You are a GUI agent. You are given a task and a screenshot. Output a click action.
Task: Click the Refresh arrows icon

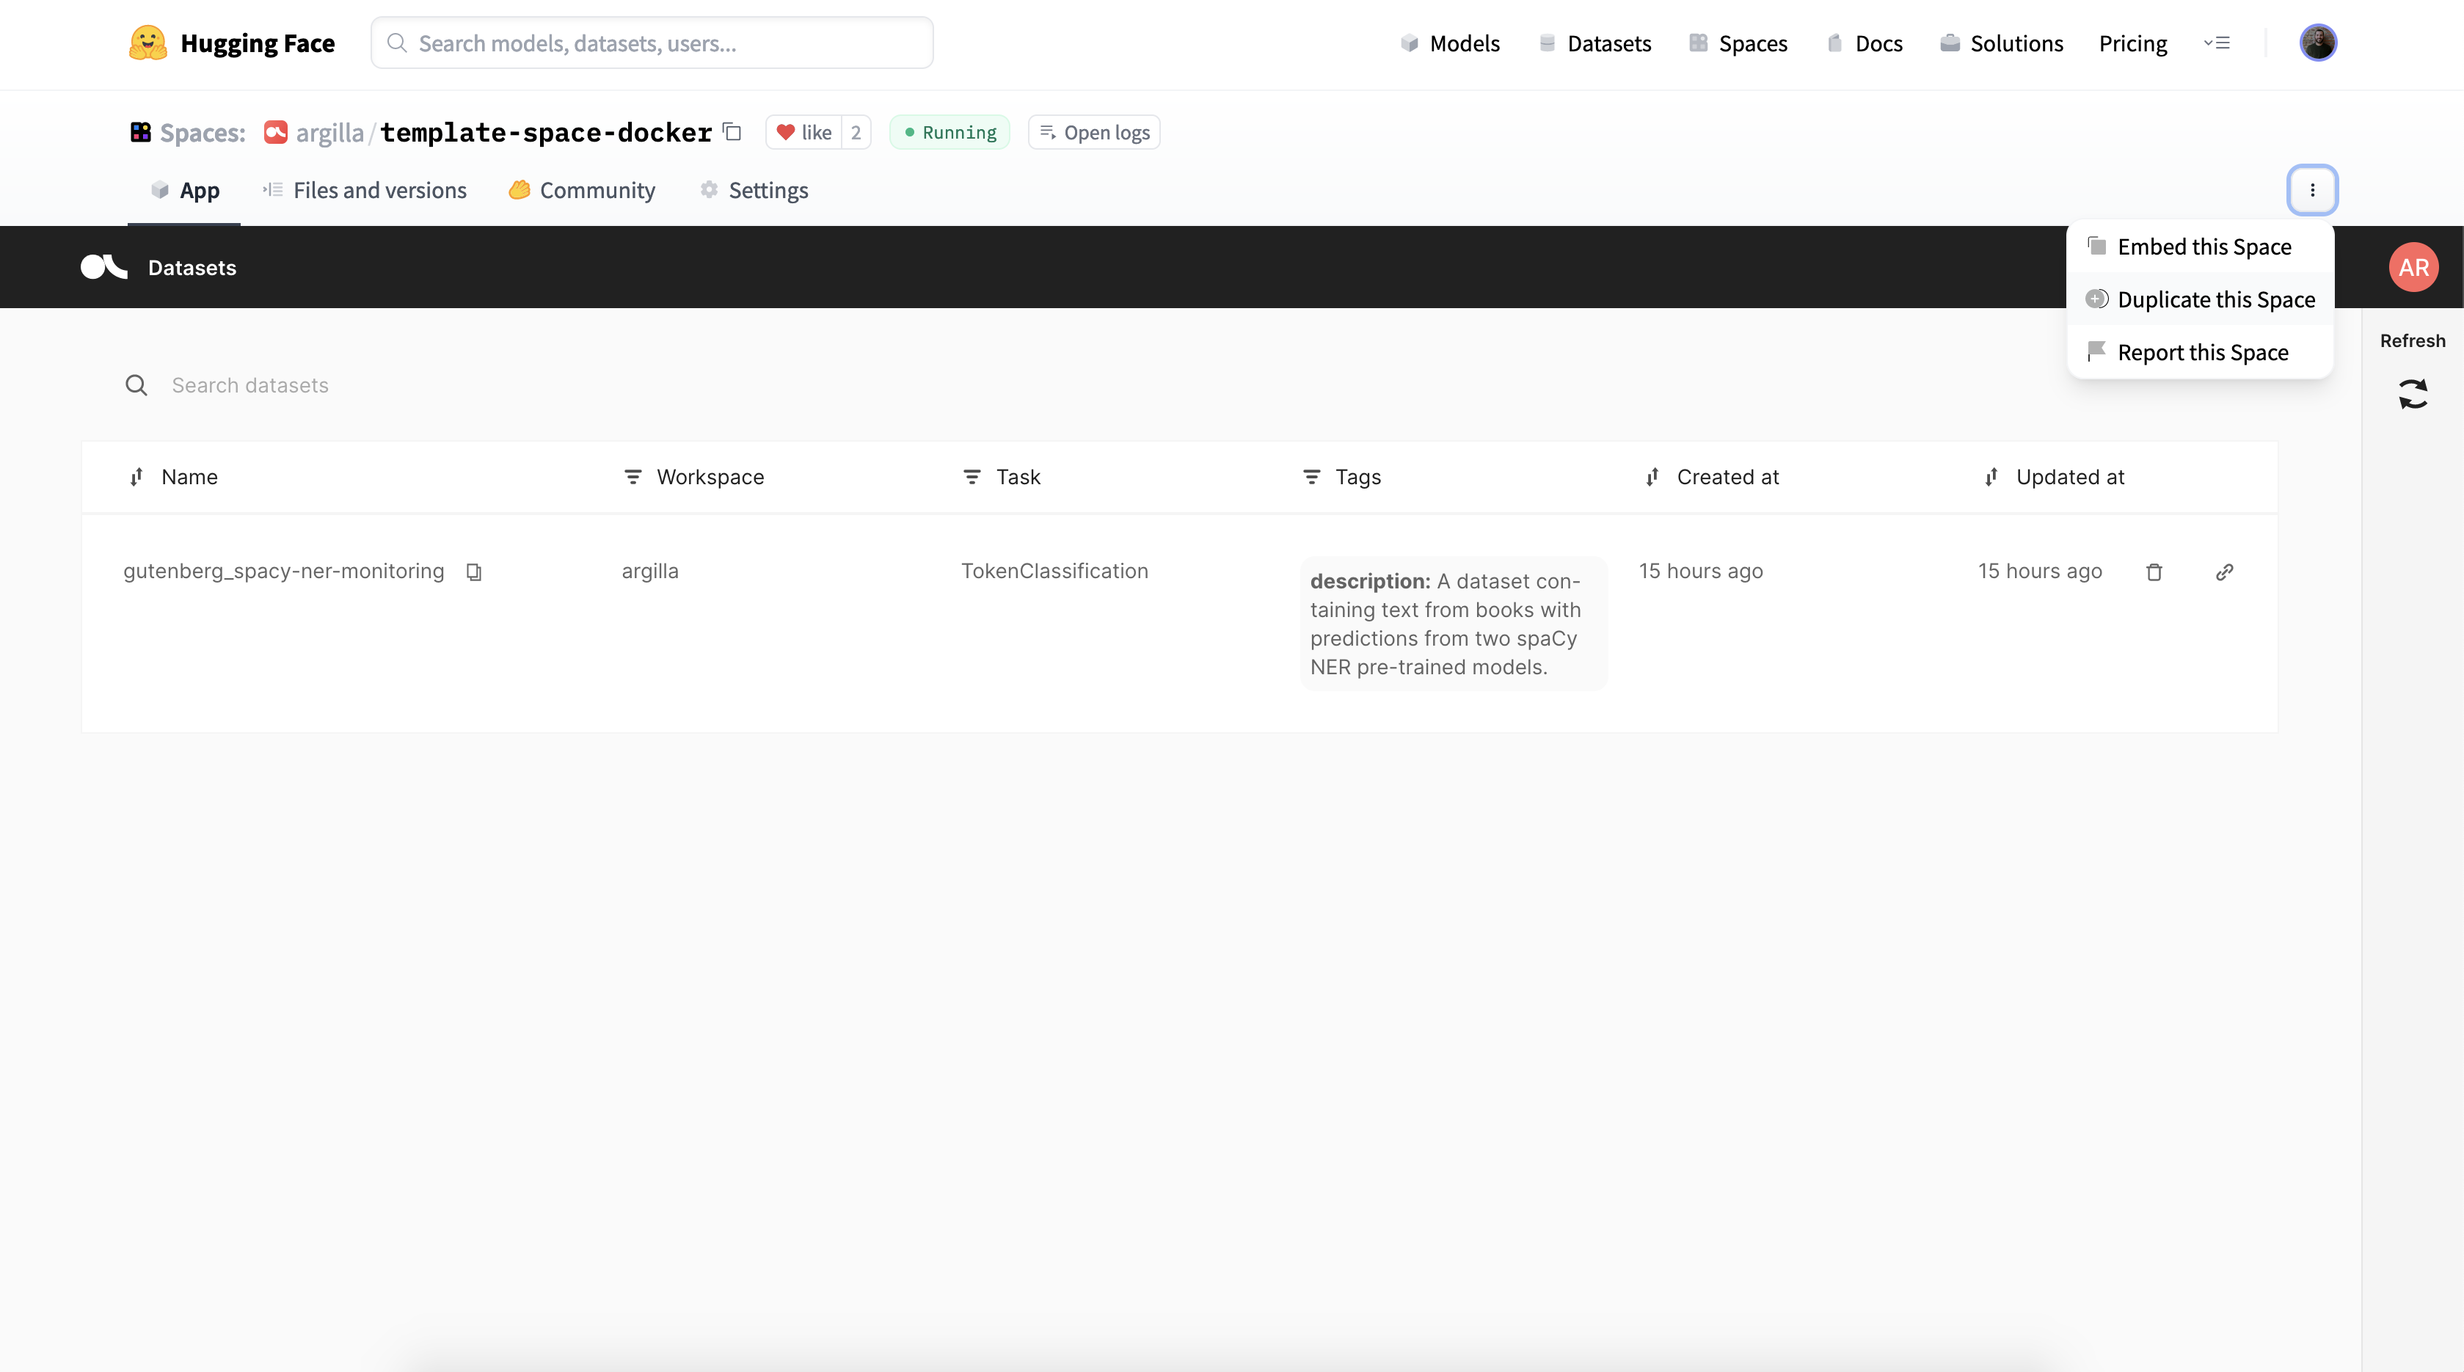[2413, 394]
